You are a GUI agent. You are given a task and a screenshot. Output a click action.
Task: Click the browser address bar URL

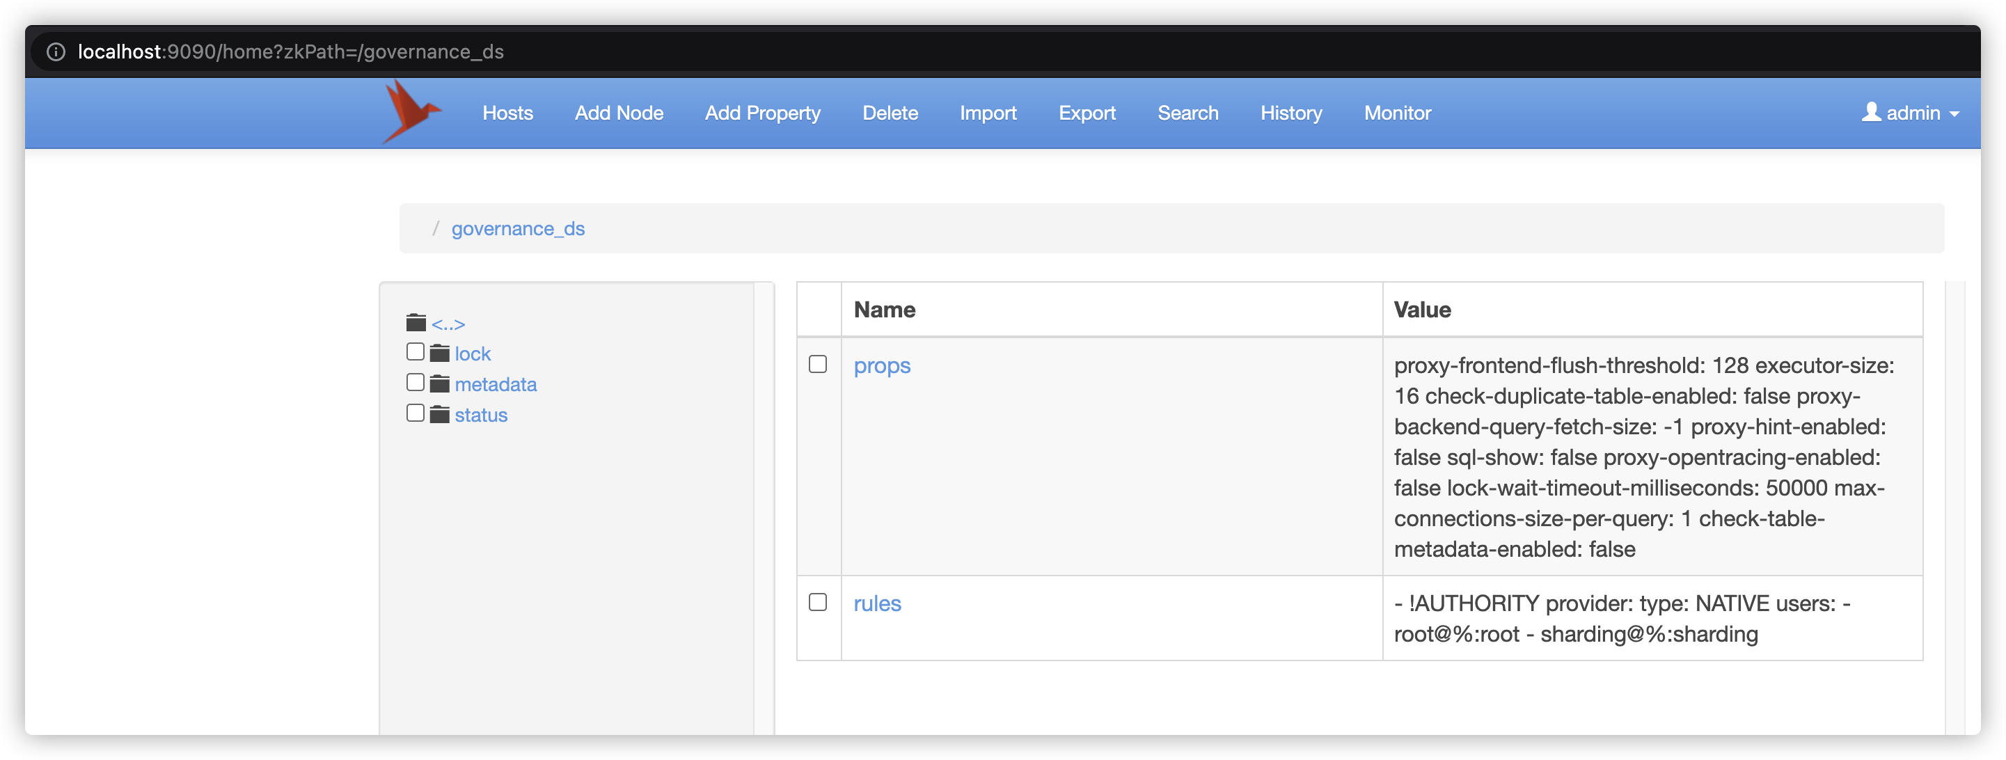pyautogui.click(x=290, y=52)
